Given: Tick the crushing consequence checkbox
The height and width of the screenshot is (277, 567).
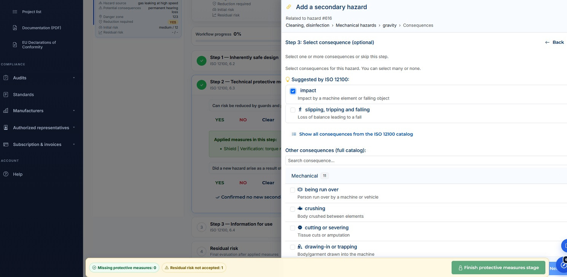Looking at the screenshot, I should pos(293,209).
